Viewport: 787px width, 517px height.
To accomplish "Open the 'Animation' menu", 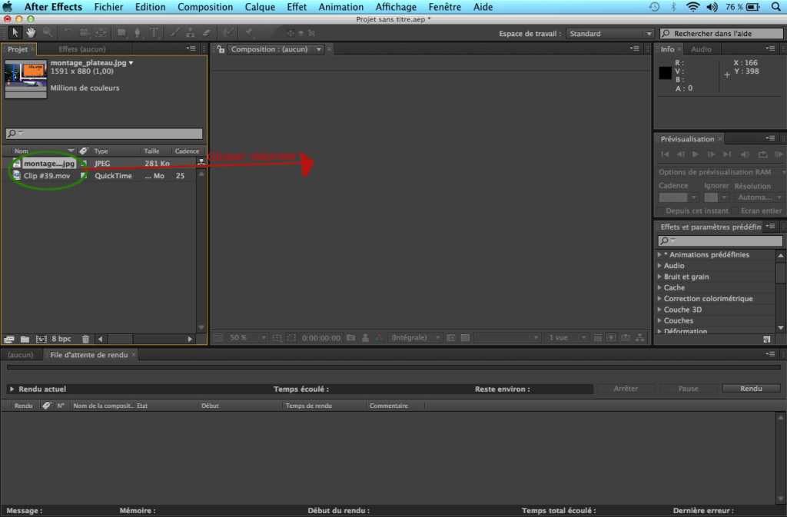I will click(x=340, y=7).
